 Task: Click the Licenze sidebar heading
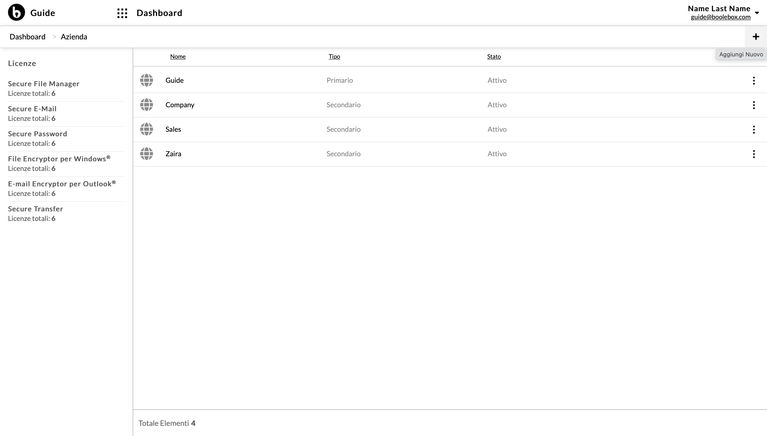tap(22, 63)
